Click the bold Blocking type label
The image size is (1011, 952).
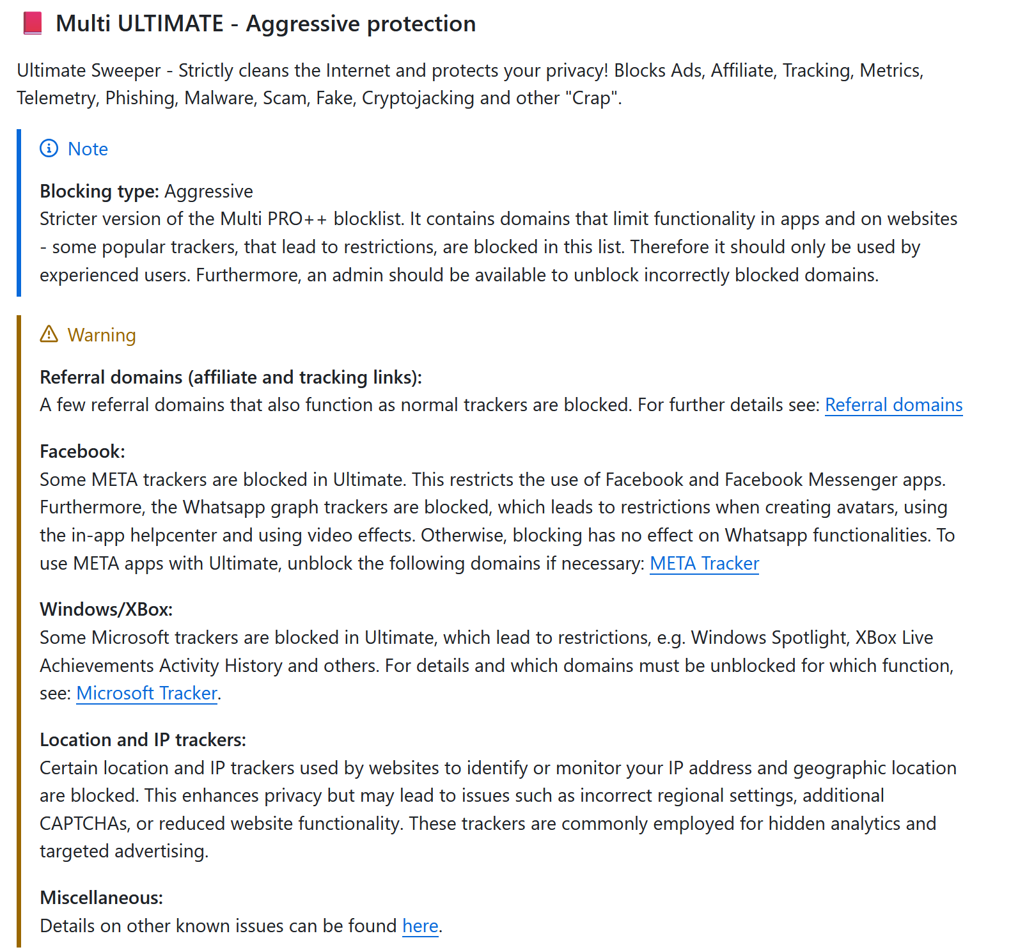99,191
